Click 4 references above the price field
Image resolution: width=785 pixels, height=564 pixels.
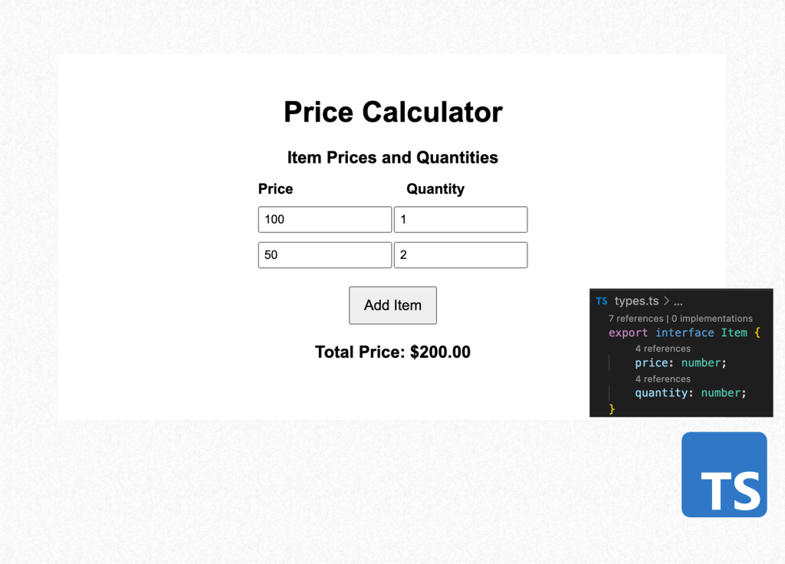coord(662,348)
